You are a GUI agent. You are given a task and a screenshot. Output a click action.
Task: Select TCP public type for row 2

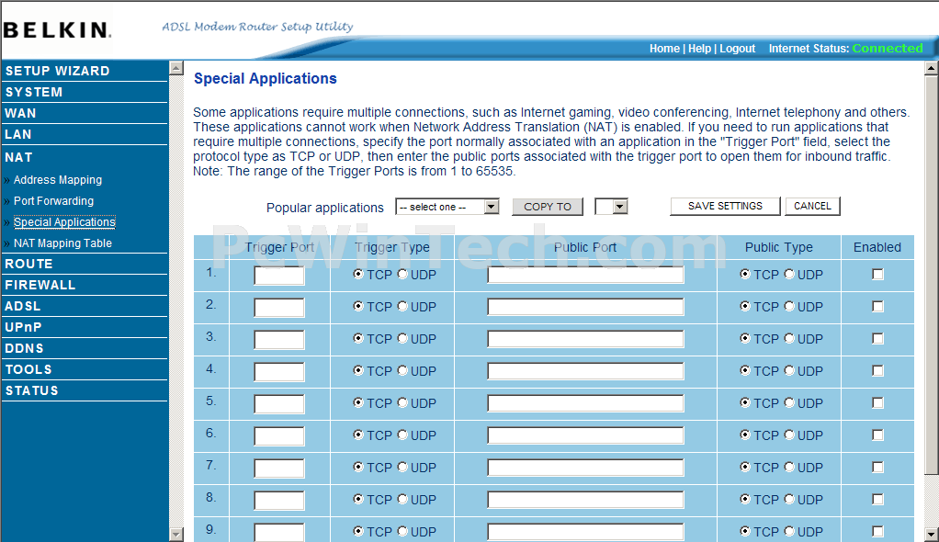tap(745, 306)
